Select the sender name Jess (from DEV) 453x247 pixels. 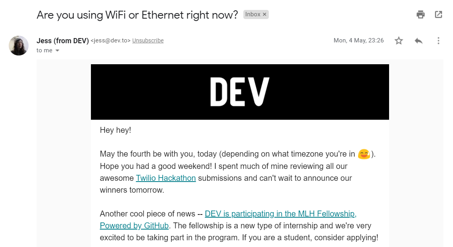click(x=63, y=41)
